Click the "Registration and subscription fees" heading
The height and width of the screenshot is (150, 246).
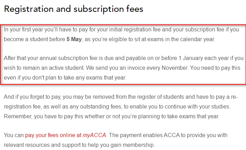(73, 9)
